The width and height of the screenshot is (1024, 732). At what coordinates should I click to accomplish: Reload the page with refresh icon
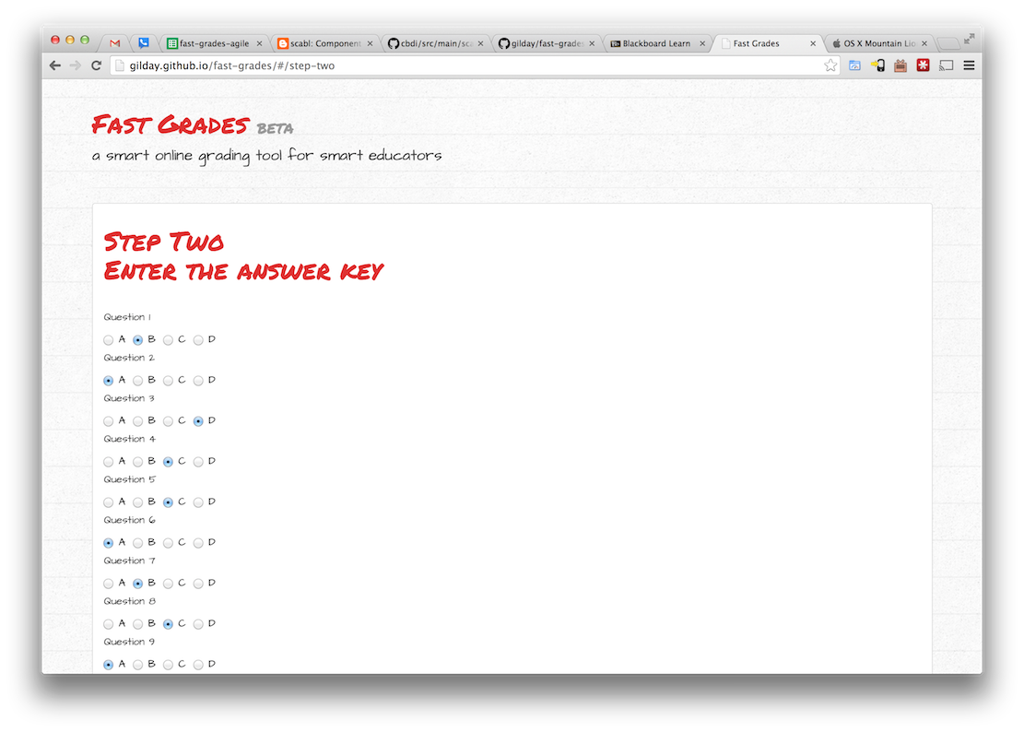coord(96,65)
